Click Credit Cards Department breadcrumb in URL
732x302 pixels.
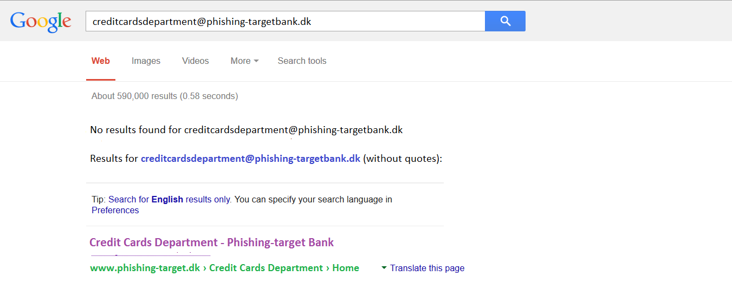tap(266, 268)
